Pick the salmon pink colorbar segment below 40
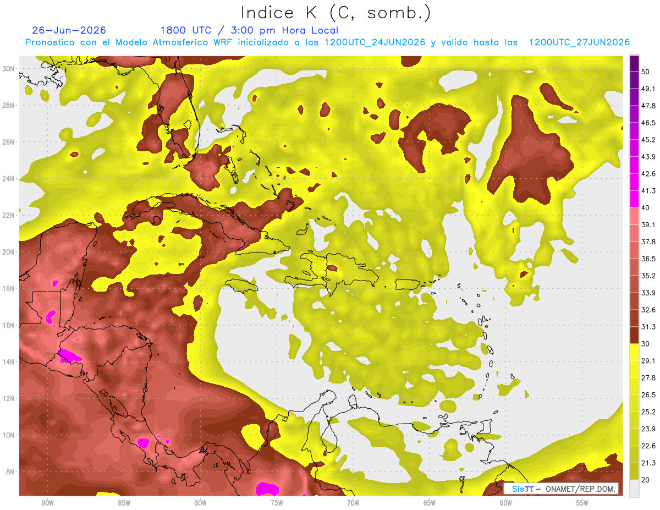Viewport: 660px width, 510px height. [x=634, y=216]
